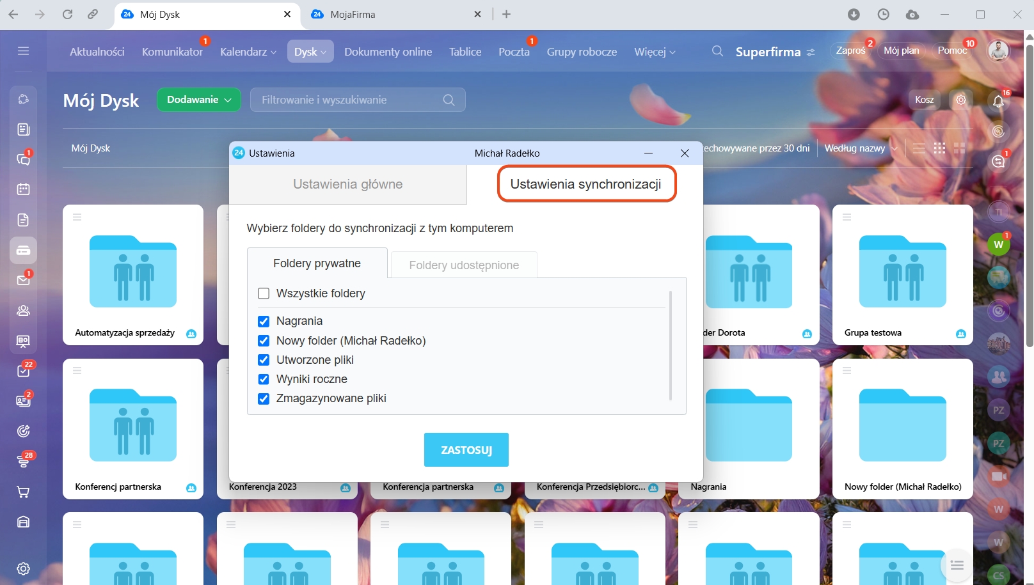Switch to the list view icon

[919, 148]
